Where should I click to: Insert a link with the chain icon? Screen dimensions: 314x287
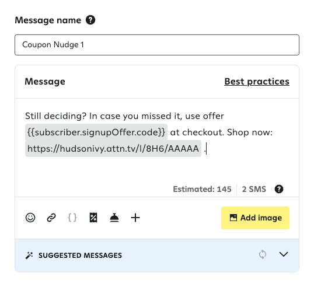[51, 218]
